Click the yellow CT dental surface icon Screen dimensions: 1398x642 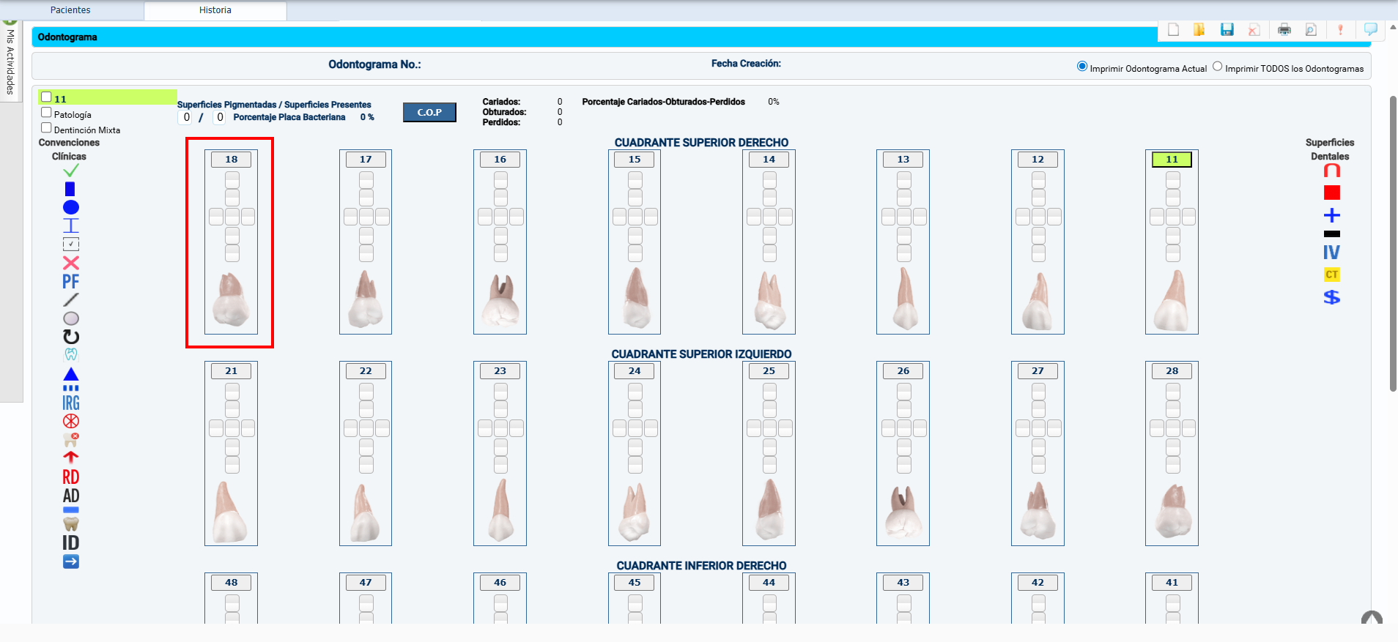tap(1331, 275)
